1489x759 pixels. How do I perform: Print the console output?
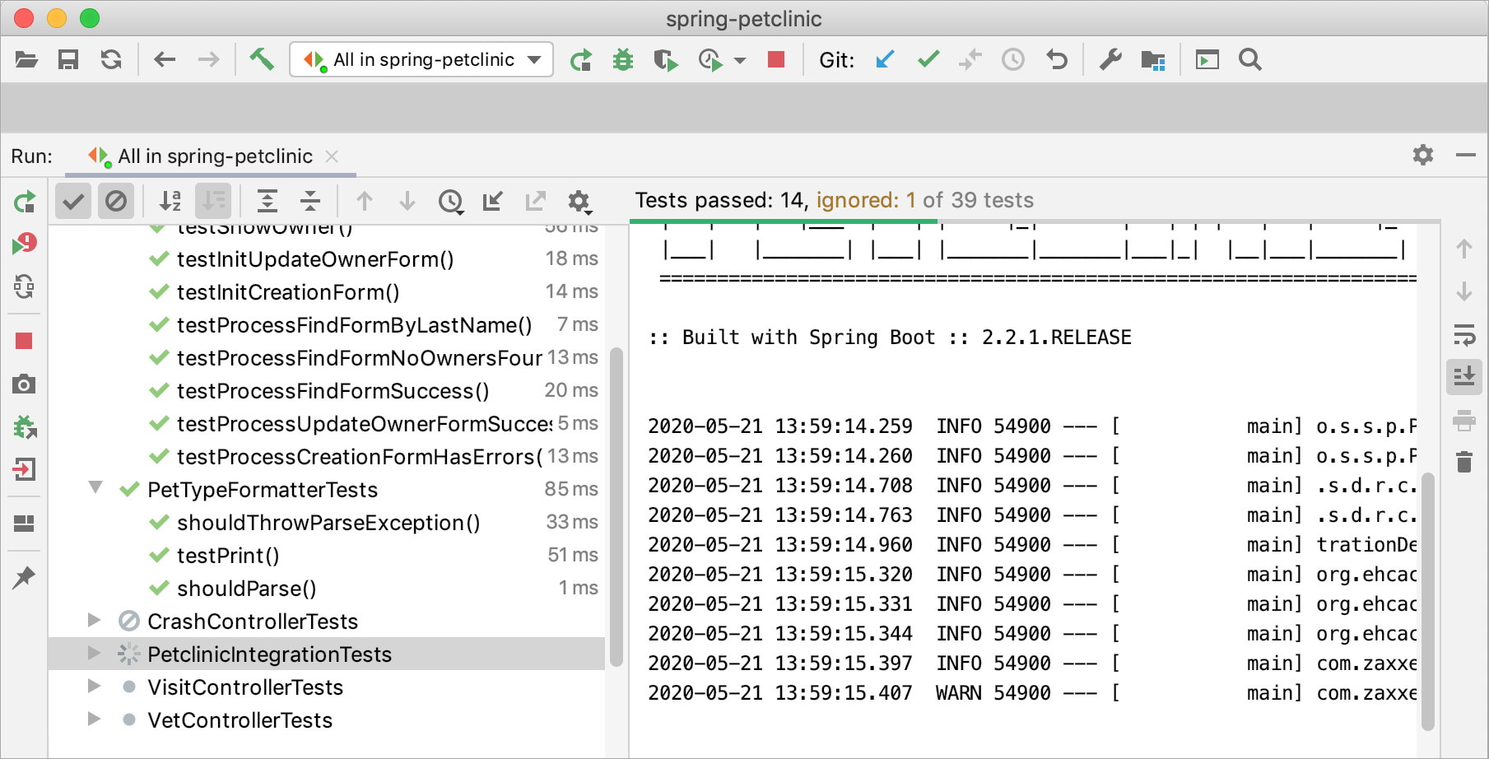[1464, 420]
